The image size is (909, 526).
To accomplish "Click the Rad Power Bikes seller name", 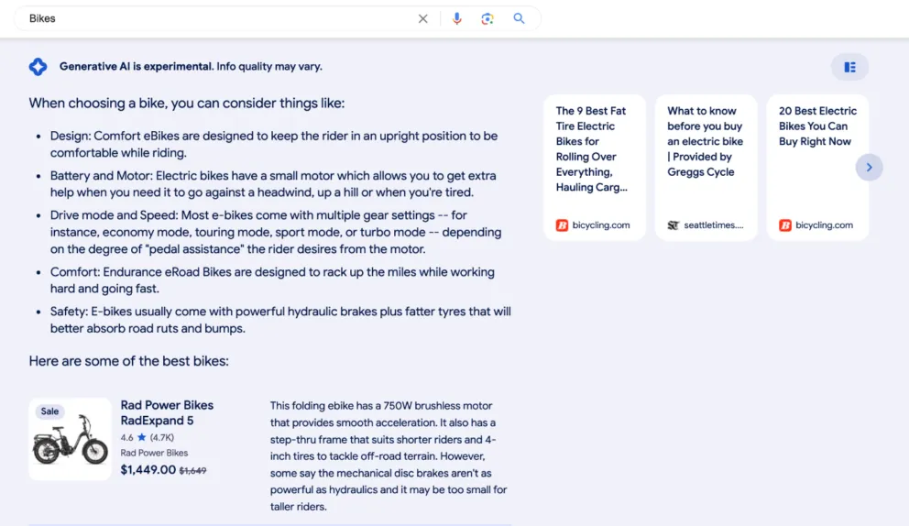I will [154, 453].
